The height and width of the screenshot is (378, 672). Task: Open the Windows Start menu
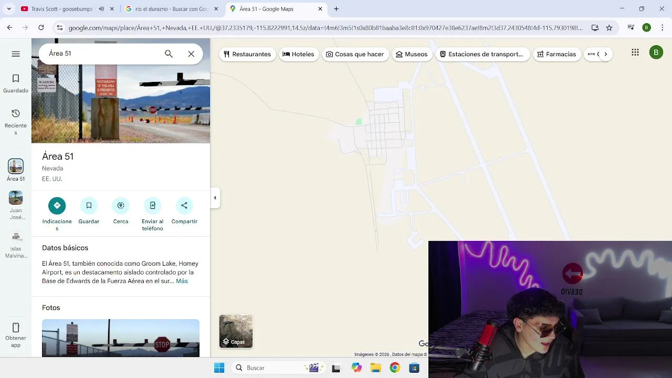click(x=219, y=367)
